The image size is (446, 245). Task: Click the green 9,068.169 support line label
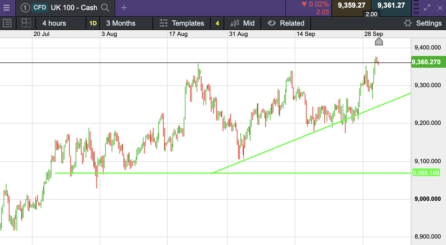426,173
